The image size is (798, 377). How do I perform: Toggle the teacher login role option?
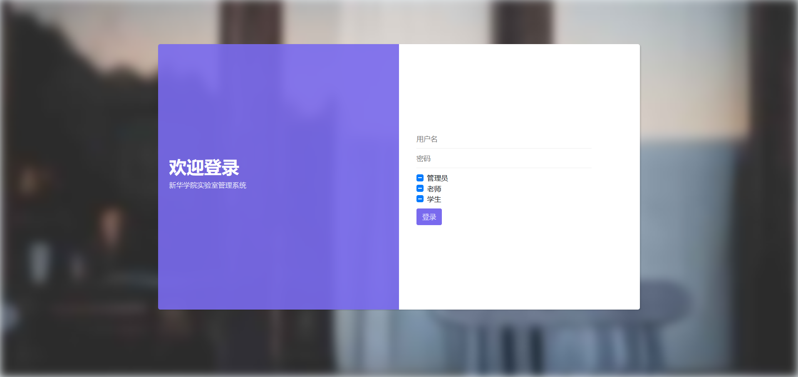pos(419,188)
